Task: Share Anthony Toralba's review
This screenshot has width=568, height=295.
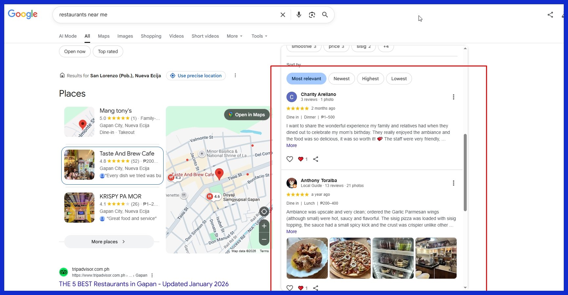Action: pyautogui.click(x=316, y=288)
